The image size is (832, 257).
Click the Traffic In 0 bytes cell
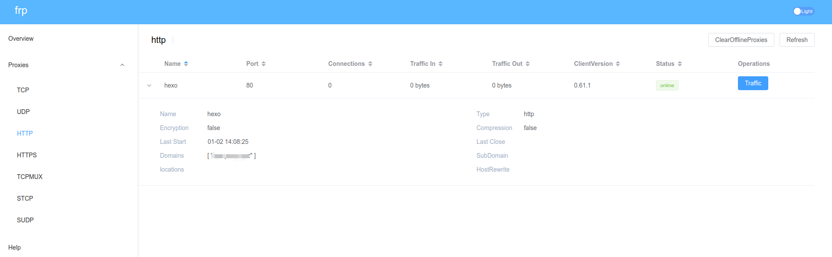point(420,85)
